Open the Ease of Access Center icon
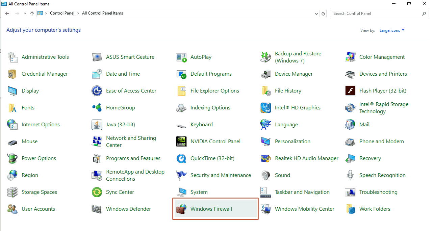 (x=97, y=91)
